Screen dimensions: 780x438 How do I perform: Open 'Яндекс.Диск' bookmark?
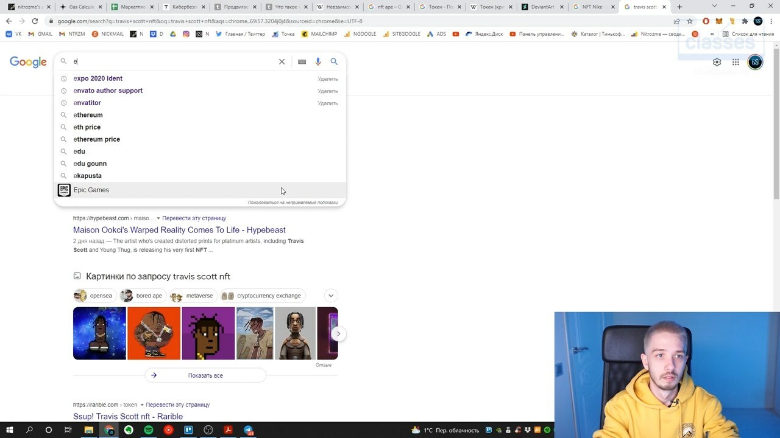point(484,34)
